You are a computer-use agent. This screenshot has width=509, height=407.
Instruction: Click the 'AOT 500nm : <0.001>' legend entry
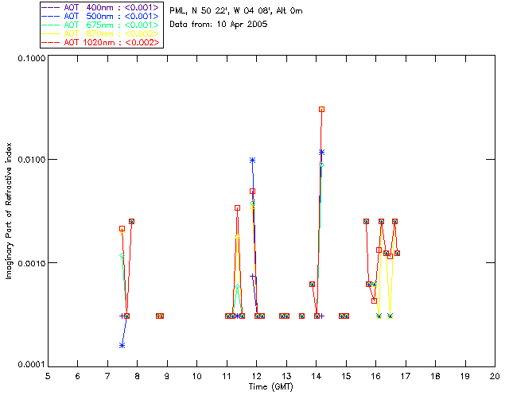[x=102, y=16]
